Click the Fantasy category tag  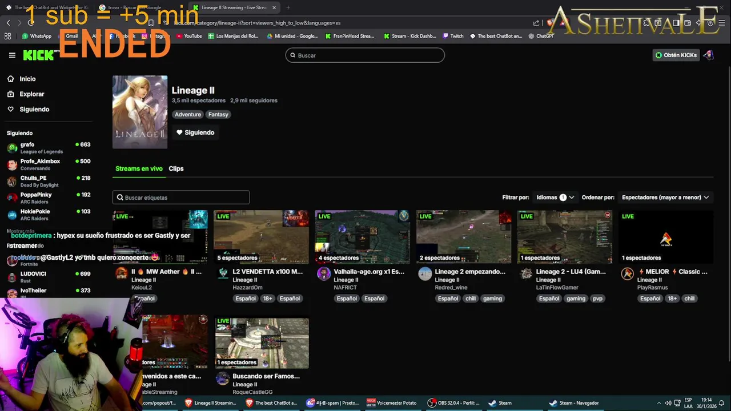[x=218, y=114]
